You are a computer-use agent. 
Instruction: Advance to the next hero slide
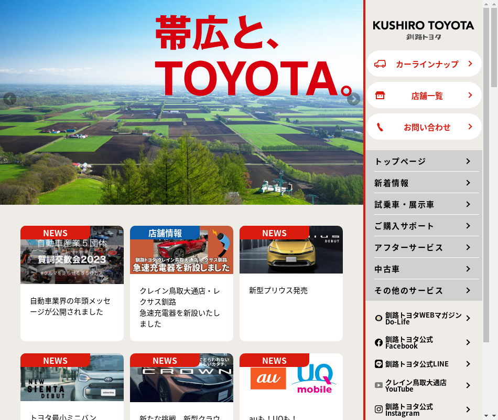pos(354,99)
